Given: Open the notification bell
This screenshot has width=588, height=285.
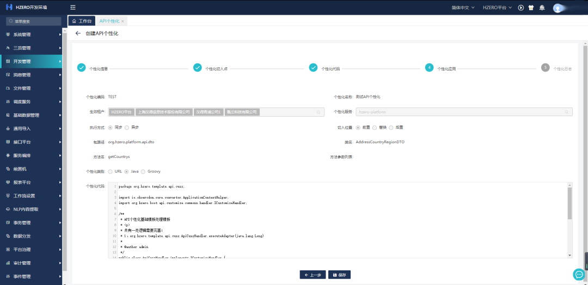Looking at the screenshot, I should 542,8.
